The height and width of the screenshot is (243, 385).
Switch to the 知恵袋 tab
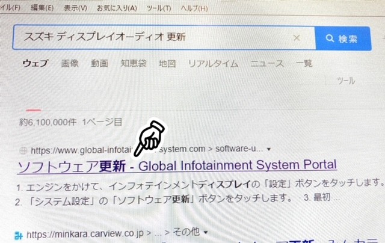[x=134, y=63]
